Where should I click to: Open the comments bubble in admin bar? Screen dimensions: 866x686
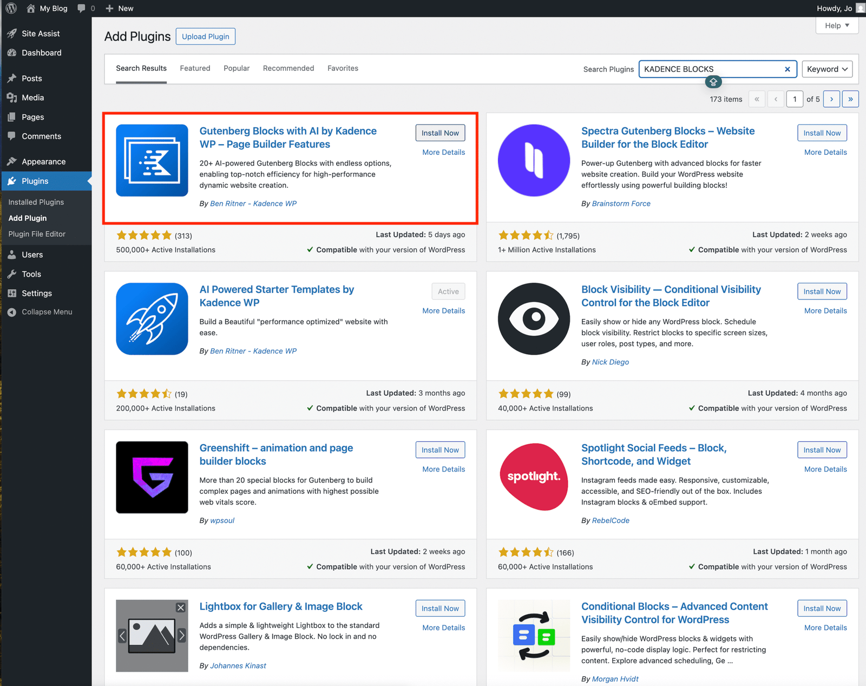point(82,8)
